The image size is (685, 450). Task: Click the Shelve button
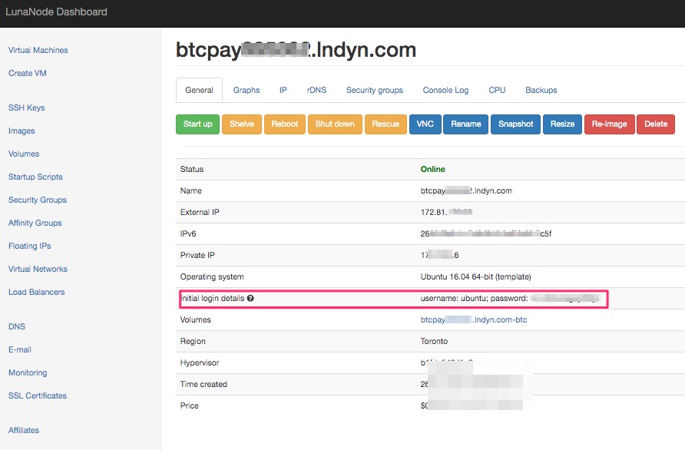(x=242, y=124)
